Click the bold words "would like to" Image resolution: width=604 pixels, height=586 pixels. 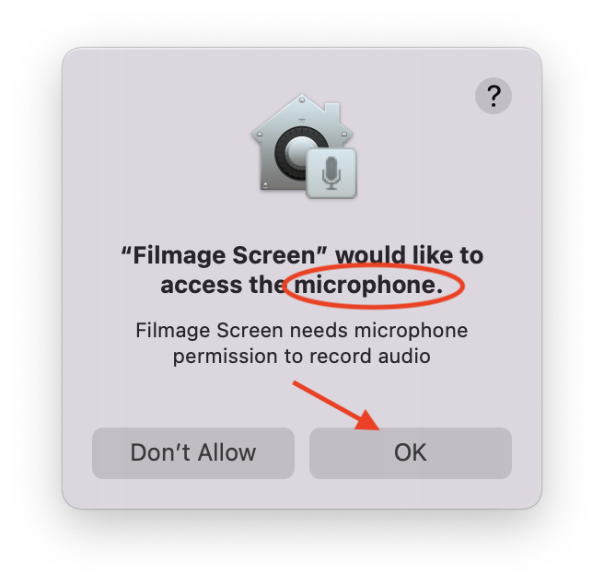(x=410, y=255)
